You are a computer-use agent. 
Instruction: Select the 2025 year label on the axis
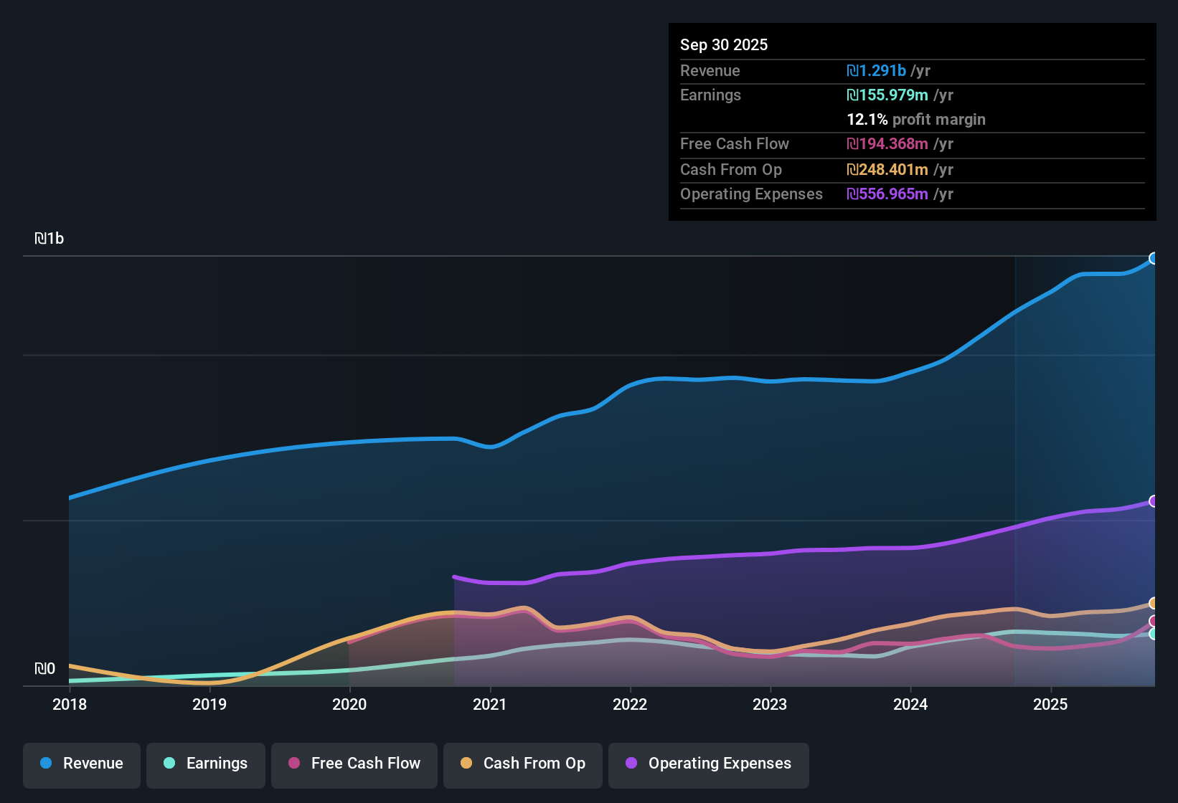click(1051, 705)
